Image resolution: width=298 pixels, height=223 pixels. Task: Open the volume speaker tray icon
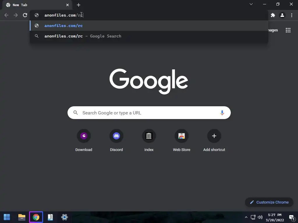pyautogui.click(x=260, y=217)
